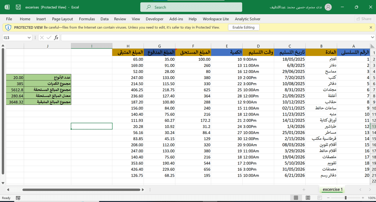Add a new sheet with plus icon

tap(304, 189)
